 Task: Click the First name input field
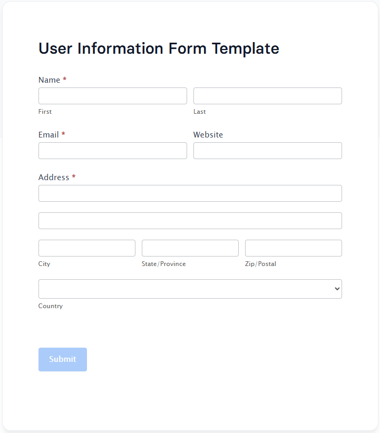(112, 96)
